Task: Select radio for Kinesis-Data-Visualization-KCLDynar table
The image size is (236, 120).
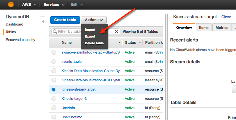Action: [x=54, y=80]
